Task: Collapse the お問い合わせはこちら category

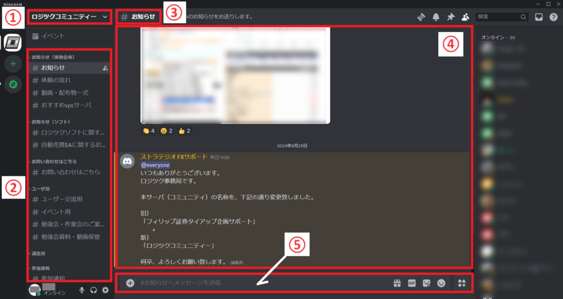Action: 54,161
